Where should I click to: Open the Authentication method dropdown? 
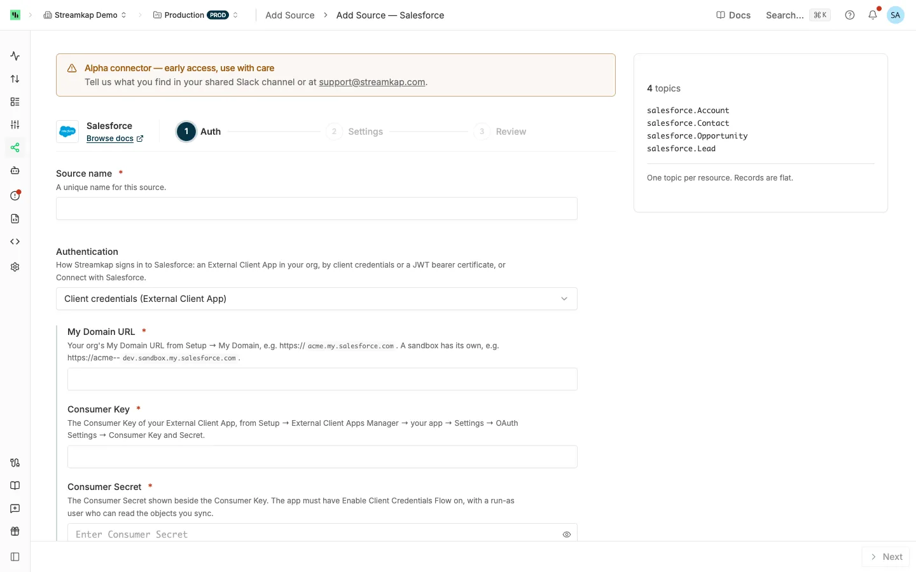pyautogui.click(x=317, y=299)
